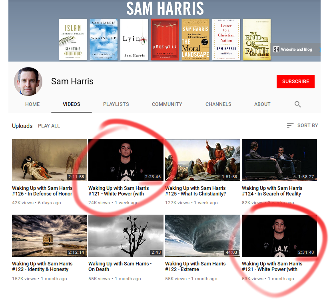Play the 2:12:14 stormy beach thumbnail
The height and width of the screenshot is (299, 329).
click(50, 236)
